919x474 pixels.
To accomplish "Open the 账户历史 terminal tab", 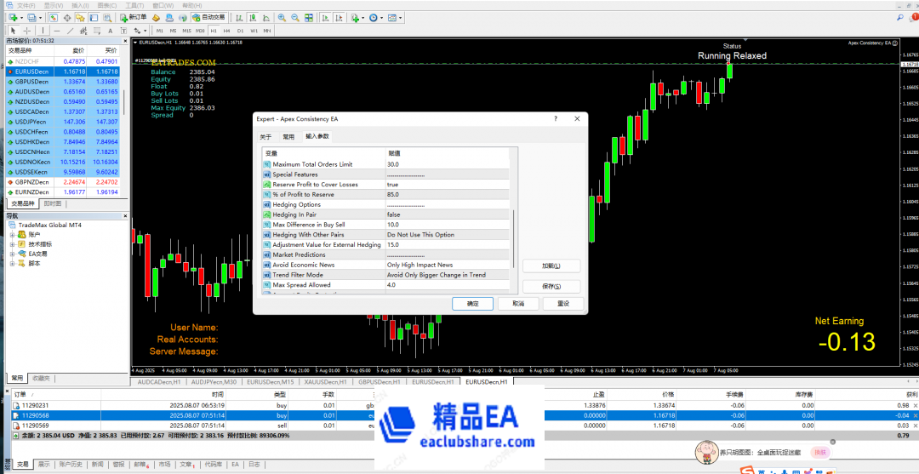I will pos(71,465).
